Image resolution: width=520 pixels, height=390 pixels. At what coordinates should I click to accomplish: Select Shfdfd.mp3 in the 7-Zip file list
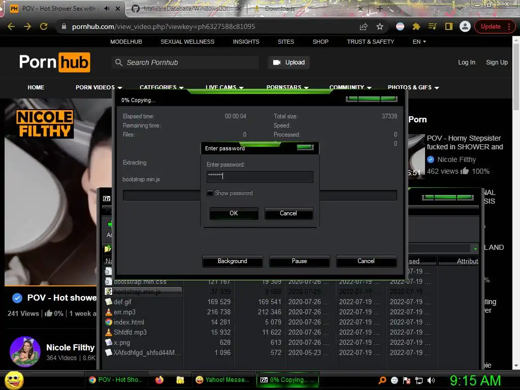tap(130, 332)
